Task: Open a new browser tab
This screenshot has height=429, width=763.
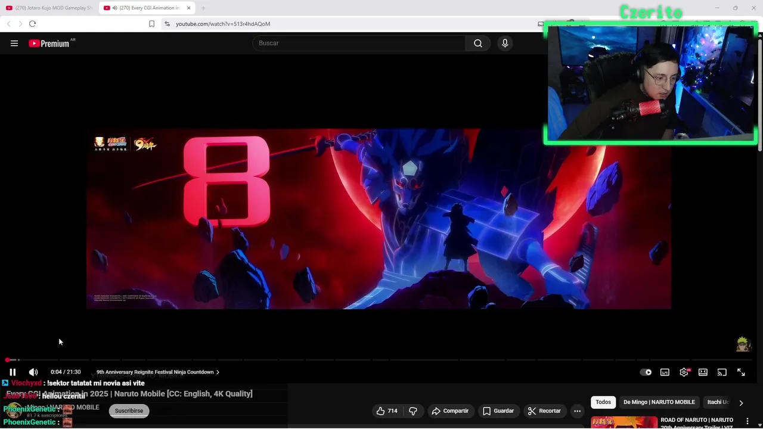Action: 203,8
